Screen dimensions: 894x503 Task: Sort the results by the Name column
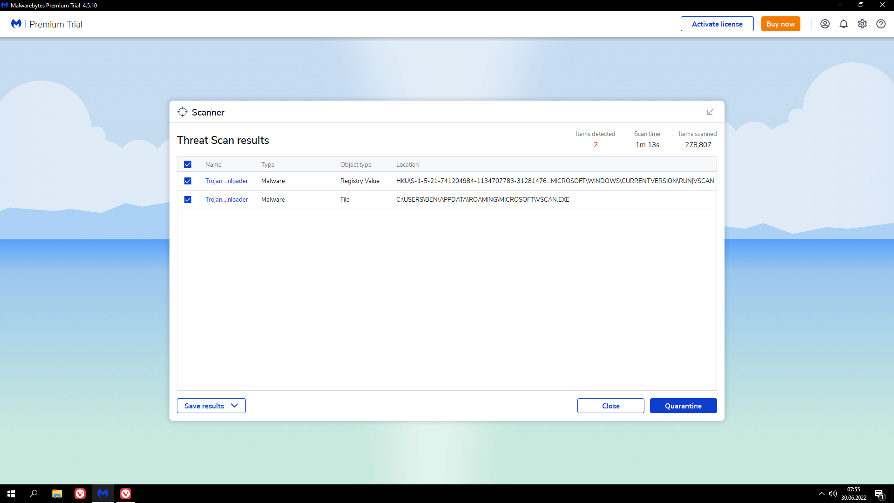tap(213, 164)
